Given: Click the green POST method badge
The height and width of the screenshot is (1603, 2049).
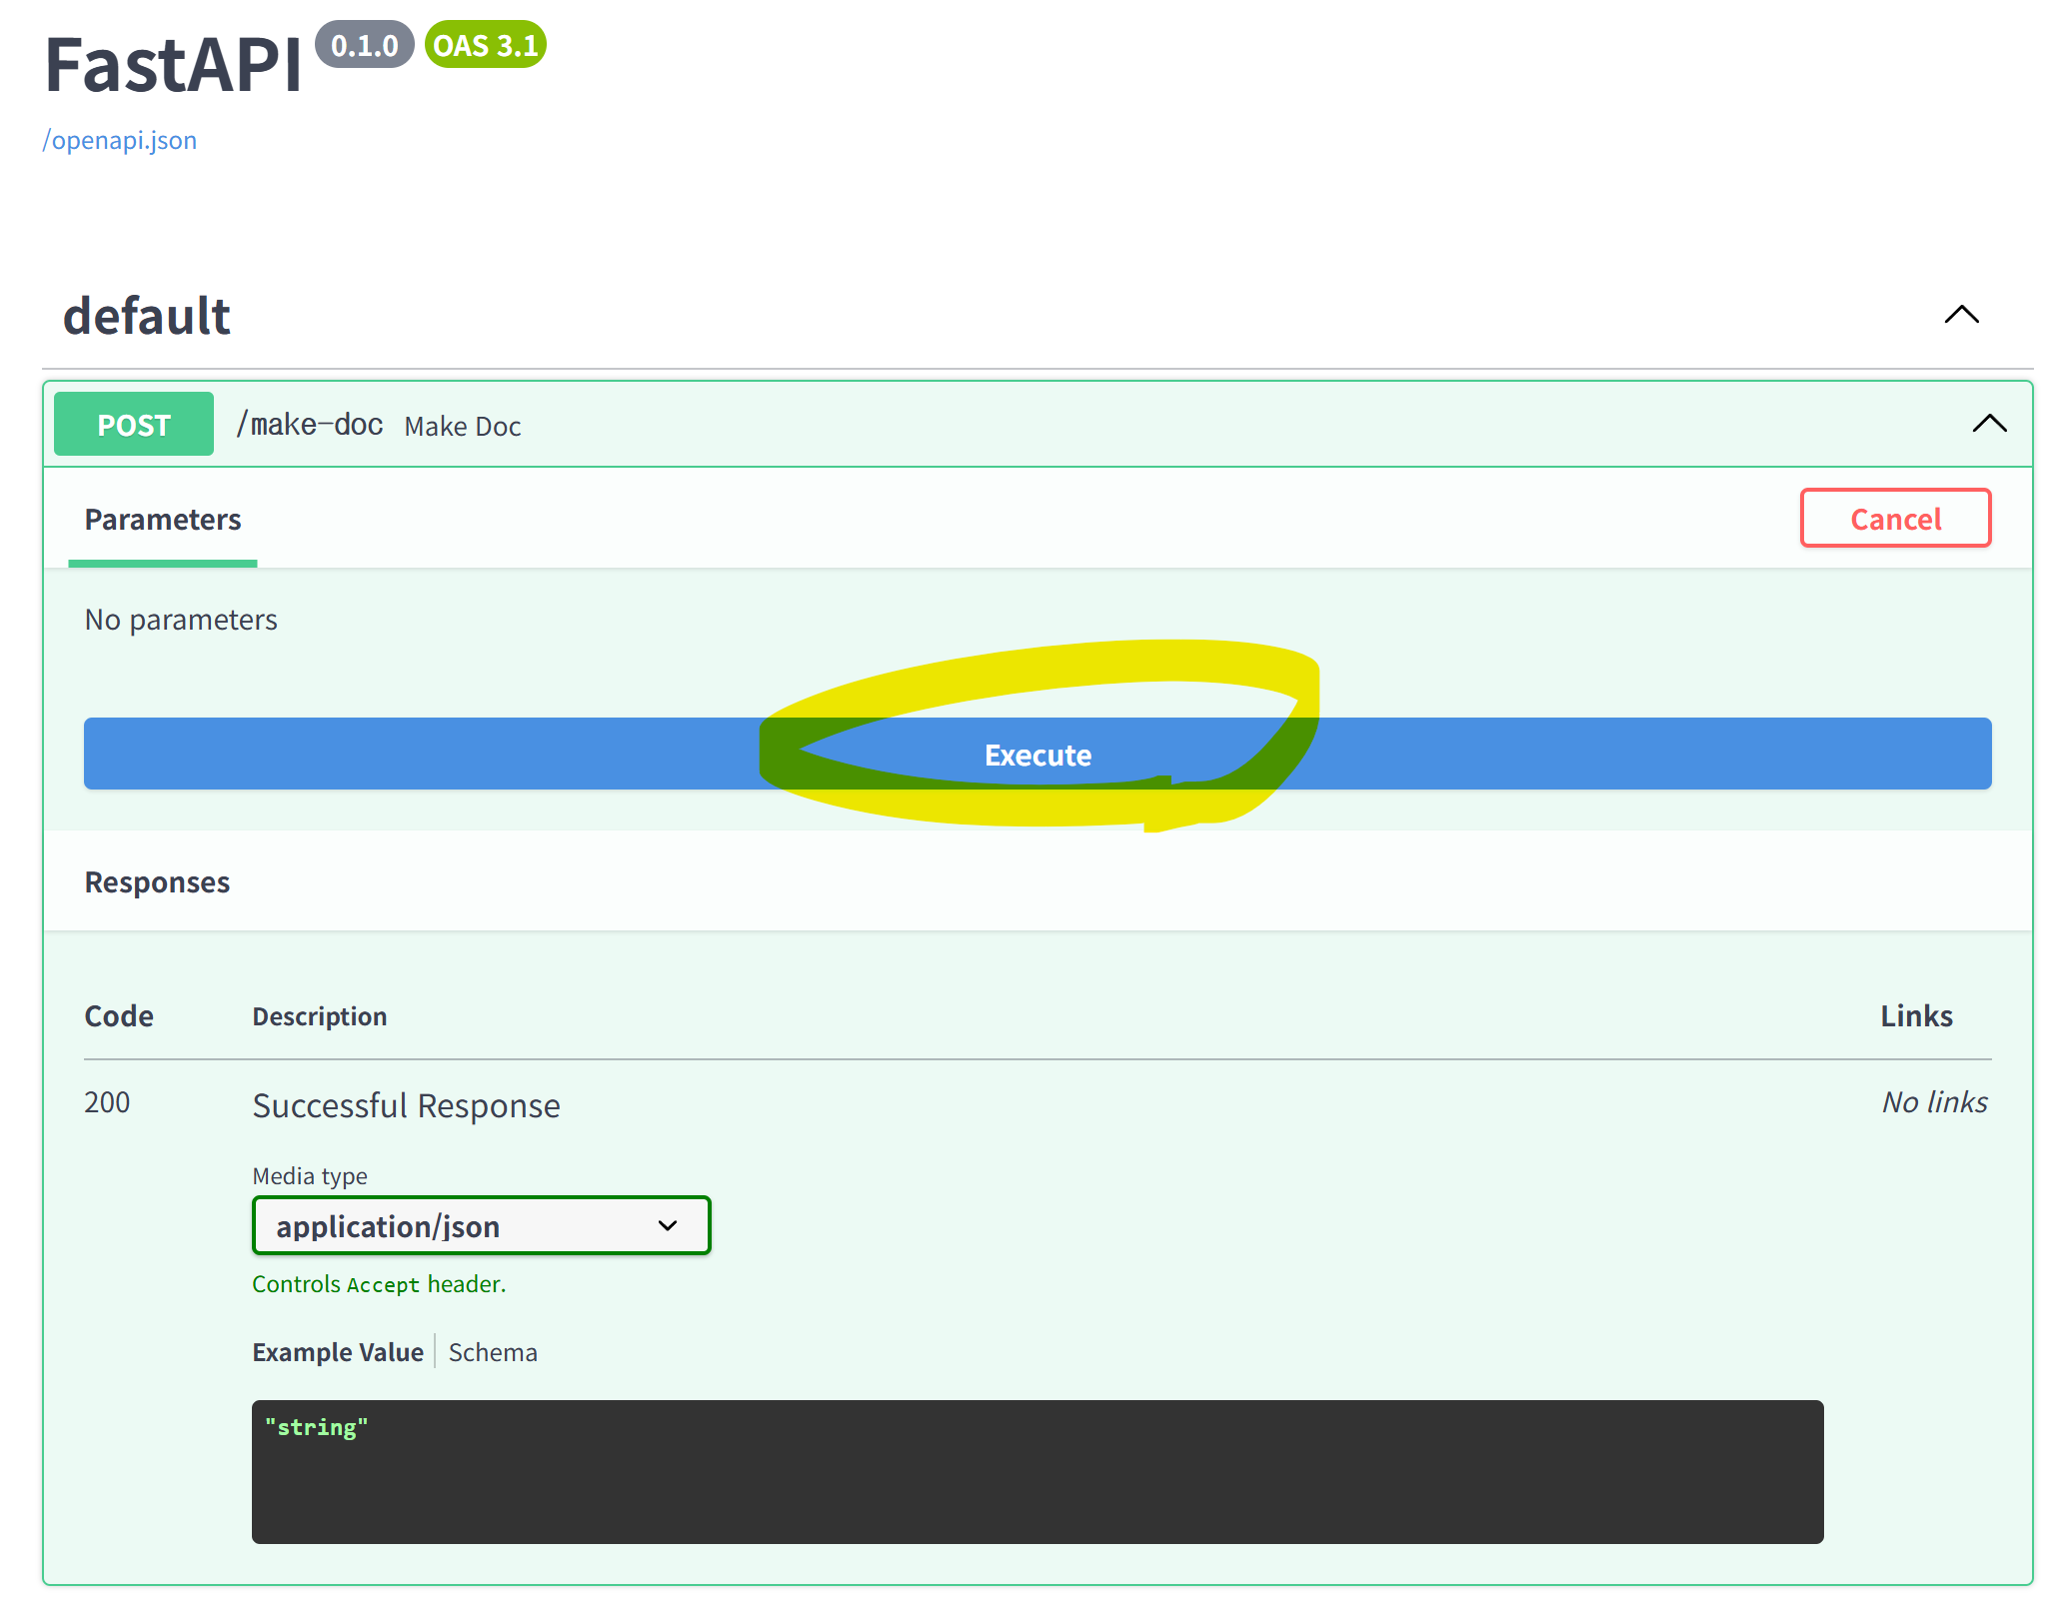Looking at the screenshot, I should [x=134, y=425].
